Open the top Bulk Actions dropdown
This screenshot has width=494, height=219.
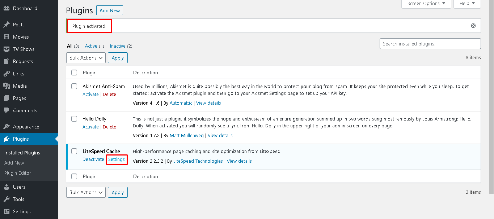click(x=86, y=58)
